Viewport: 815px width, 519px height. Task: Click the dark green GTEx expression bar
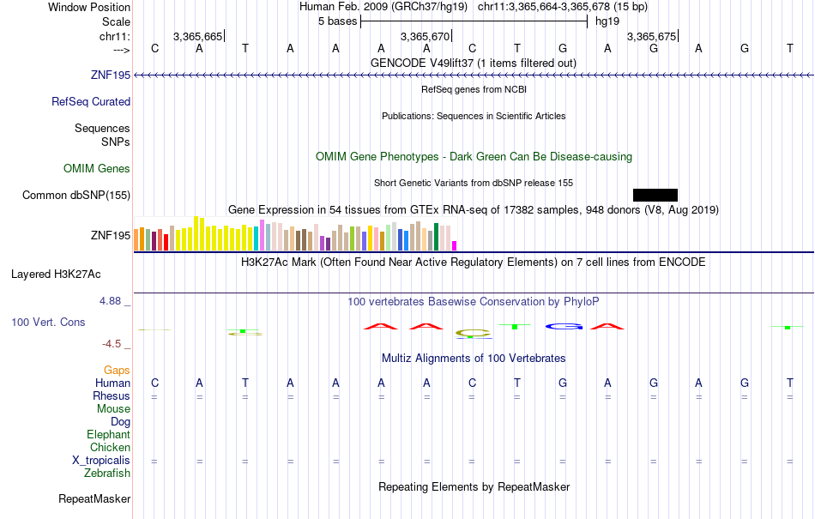[x=436, y=237]
